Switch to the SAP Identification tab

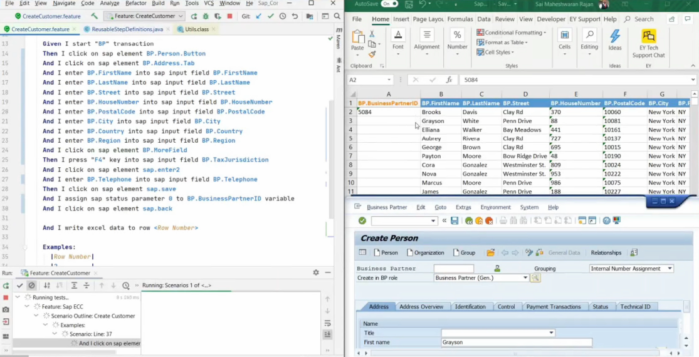point(470,307)
